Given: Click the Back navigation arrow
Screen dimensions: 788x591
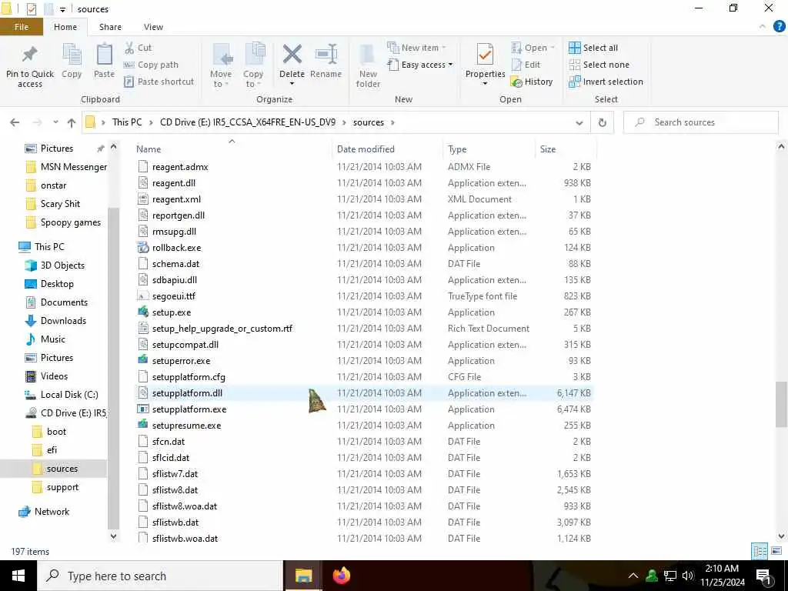Looking at the screenshot, I should 15,122.
